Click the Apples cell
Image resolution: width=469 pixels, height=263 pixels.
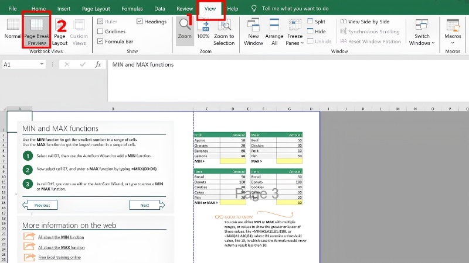(x=207, y=140)
